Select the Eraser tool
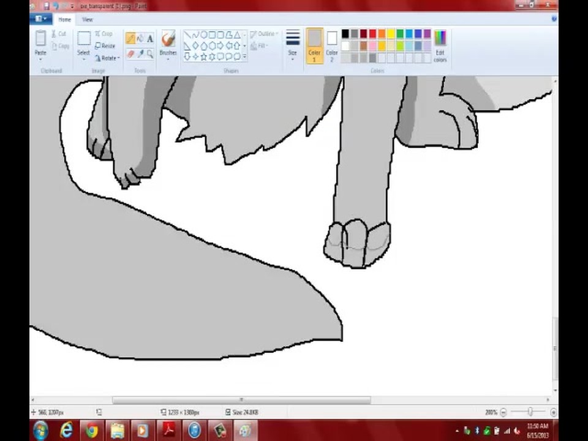 tap(130, 54)
